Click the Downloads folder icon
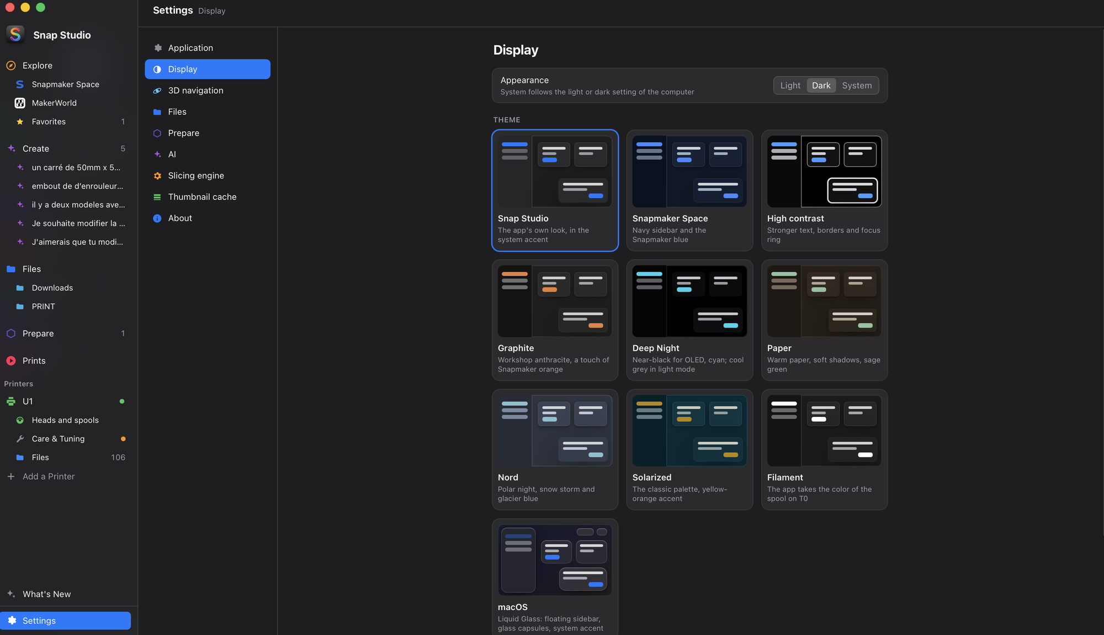The width and height of the screenshot is (1104, 635). (x=20, y=288)
